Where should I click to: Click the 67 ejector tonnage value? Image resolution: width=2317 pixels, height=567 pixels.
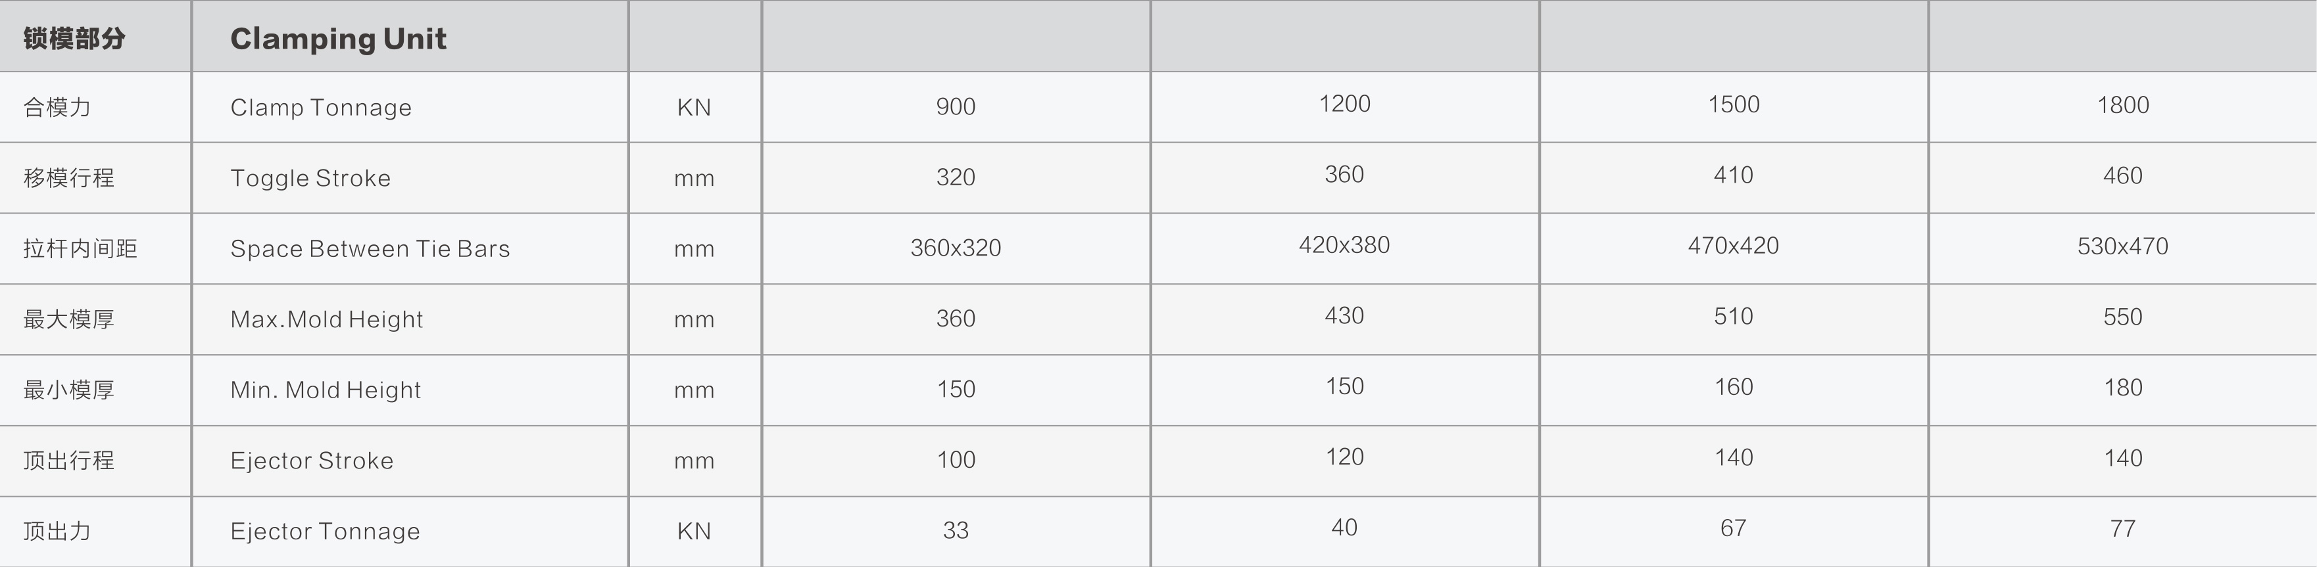1733,528
